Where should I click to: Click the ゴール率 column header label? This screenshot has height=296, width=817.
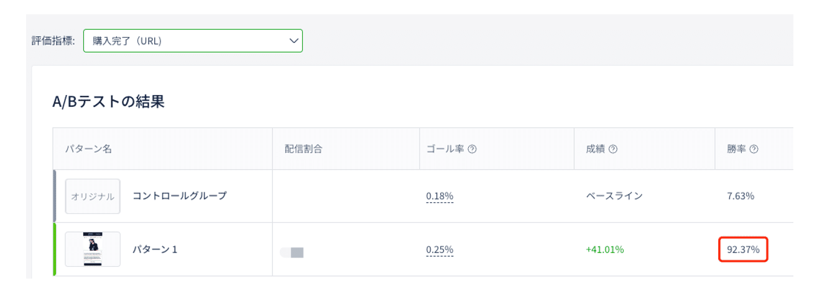(445, 149)
